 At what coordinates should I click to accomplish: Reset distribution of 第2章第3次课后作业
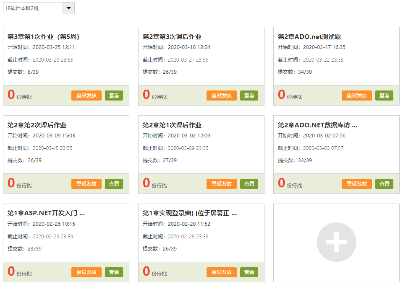221,96
